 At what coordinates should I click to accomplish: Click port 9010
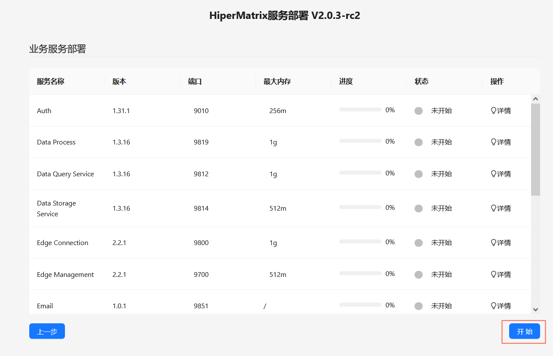click(201, 110)
